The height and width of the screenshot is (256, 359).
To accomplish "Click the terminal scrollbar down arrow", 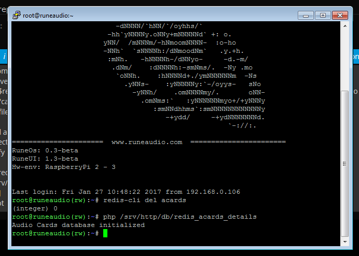I will tap(345, 242).
